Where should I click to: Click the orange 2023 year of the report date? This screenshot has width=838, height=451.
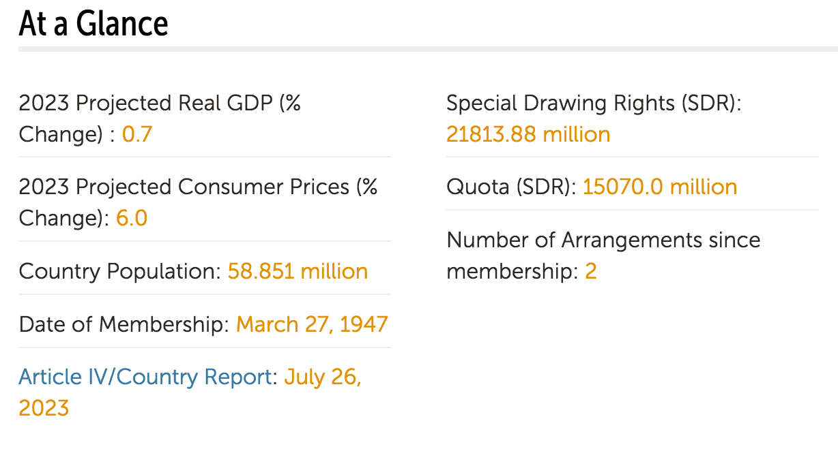(44, 408)
